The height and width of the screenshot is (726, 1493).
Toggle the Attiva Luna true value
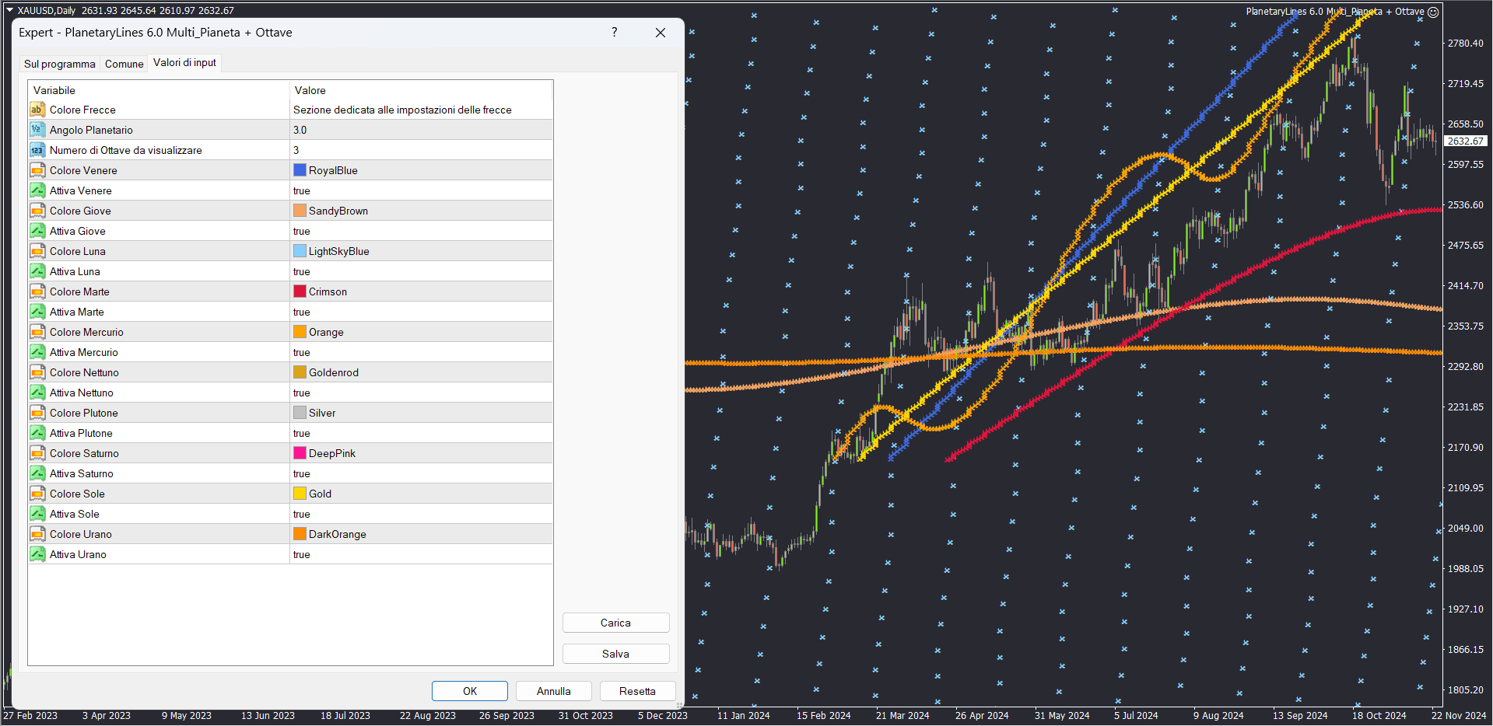(421, 271)
